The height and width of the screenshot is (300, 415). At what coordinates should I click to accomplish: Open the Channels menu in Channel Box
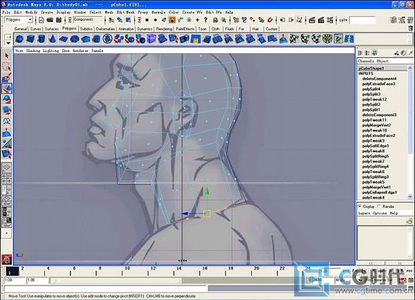click(x=366, y=61)
